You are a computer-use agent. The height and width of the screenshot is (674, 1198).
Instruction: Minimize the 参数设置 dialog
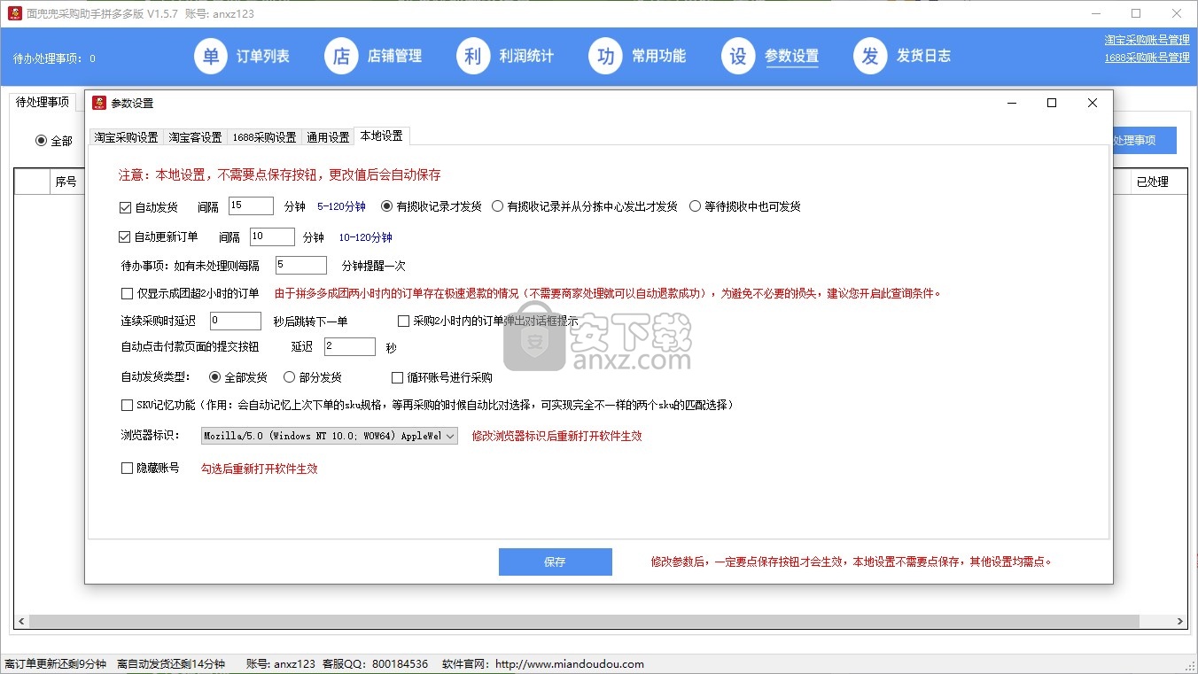[1011, 103]
